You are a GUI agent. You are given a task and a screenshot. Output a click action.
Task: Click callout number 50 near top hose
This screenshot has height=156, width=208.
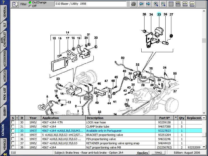pyautogui.click(x=123, y=58)
